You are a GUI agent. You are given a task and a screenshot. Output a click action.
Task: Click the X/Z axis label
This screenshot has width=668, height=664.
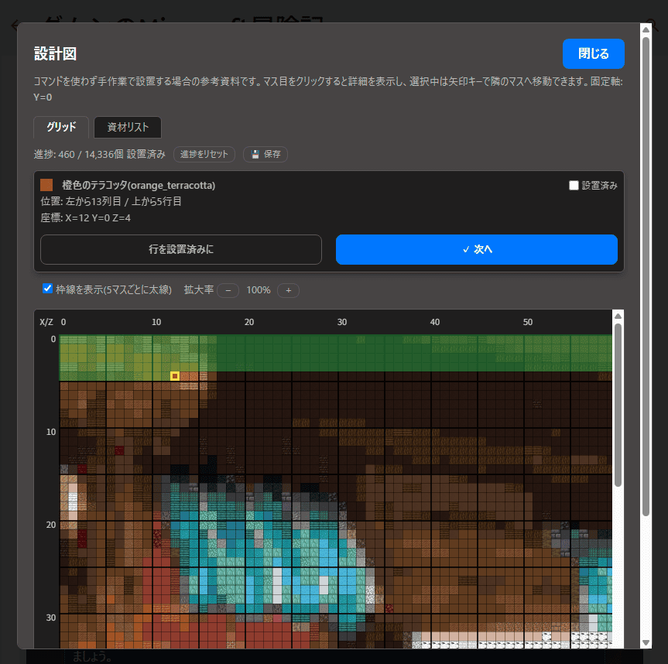tap(46, 322)
